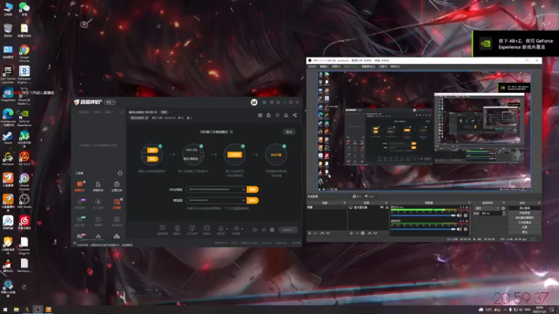The height and width of the screenshot is (314, 559).
Task: Open Wallpaper Engine desktop shortcut
Action: point(24,75)
